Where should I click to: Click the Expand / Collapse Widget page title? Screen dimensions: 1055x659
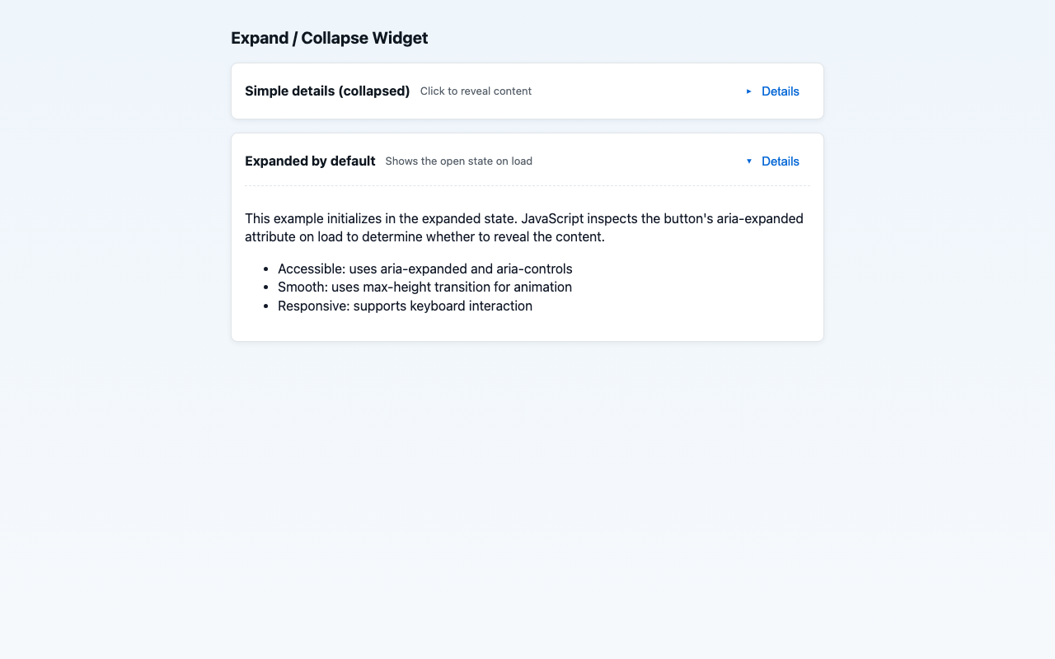click(329, 38)
